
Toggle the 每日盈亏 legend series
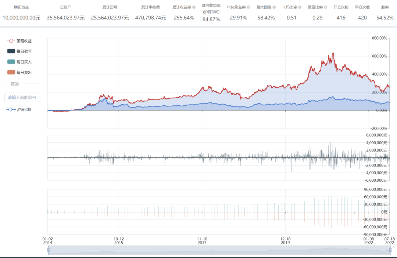19,51
